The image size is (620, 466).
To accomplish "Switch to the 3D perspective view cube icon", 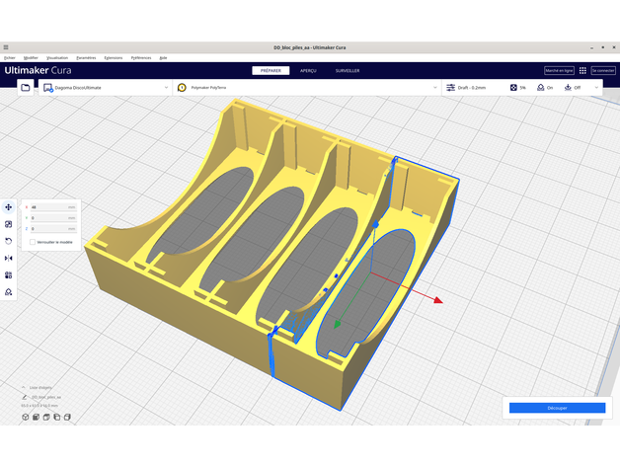I will [25, 418].
